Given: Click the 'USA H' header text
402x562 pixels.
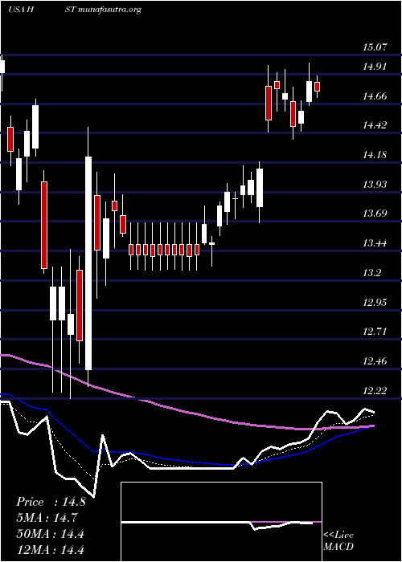Looking at the screenshot, I should [21, 10].
